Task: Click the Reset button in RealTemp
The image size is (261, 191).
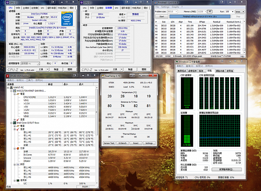Action: click(x=136, y=143)
